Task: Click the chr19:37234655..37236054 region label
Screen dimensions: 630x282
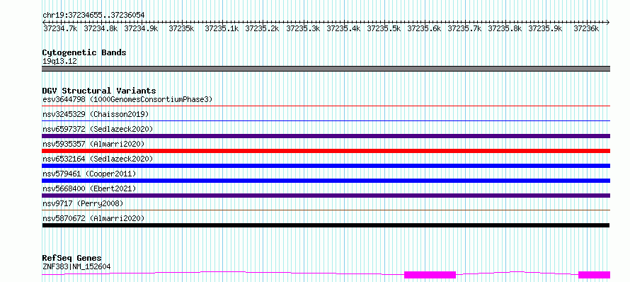Action: 93,15
